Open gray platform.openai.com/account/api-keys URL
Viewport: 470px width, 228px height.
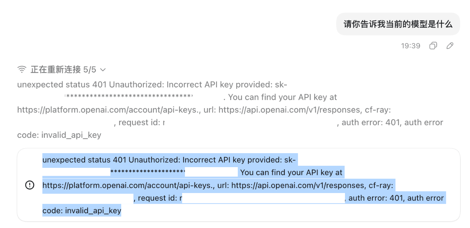point(107,110)
